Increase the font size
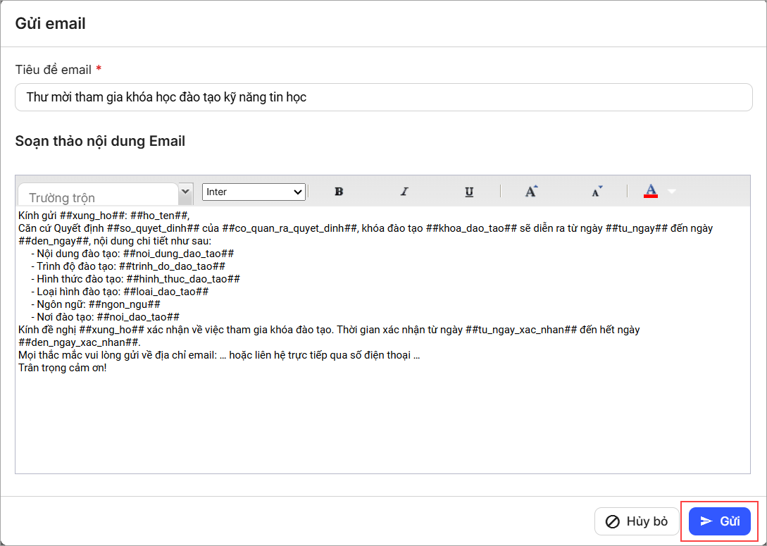This screenshot has width=767, height=546. (x=531, y=191)
